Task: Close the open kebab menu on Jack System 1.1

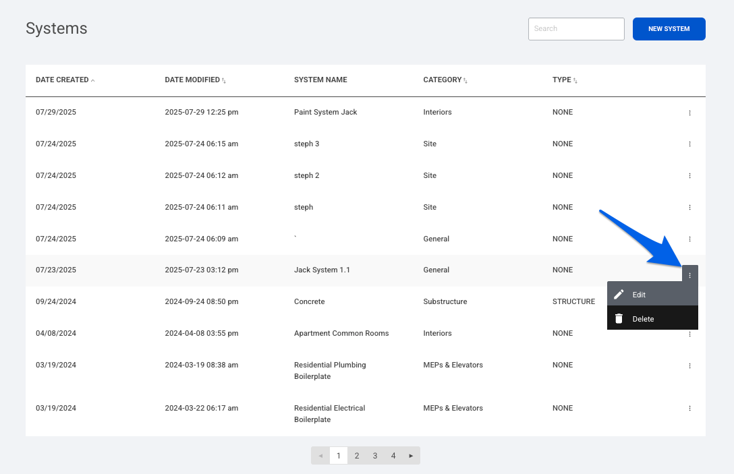Action: pos(690,275)
